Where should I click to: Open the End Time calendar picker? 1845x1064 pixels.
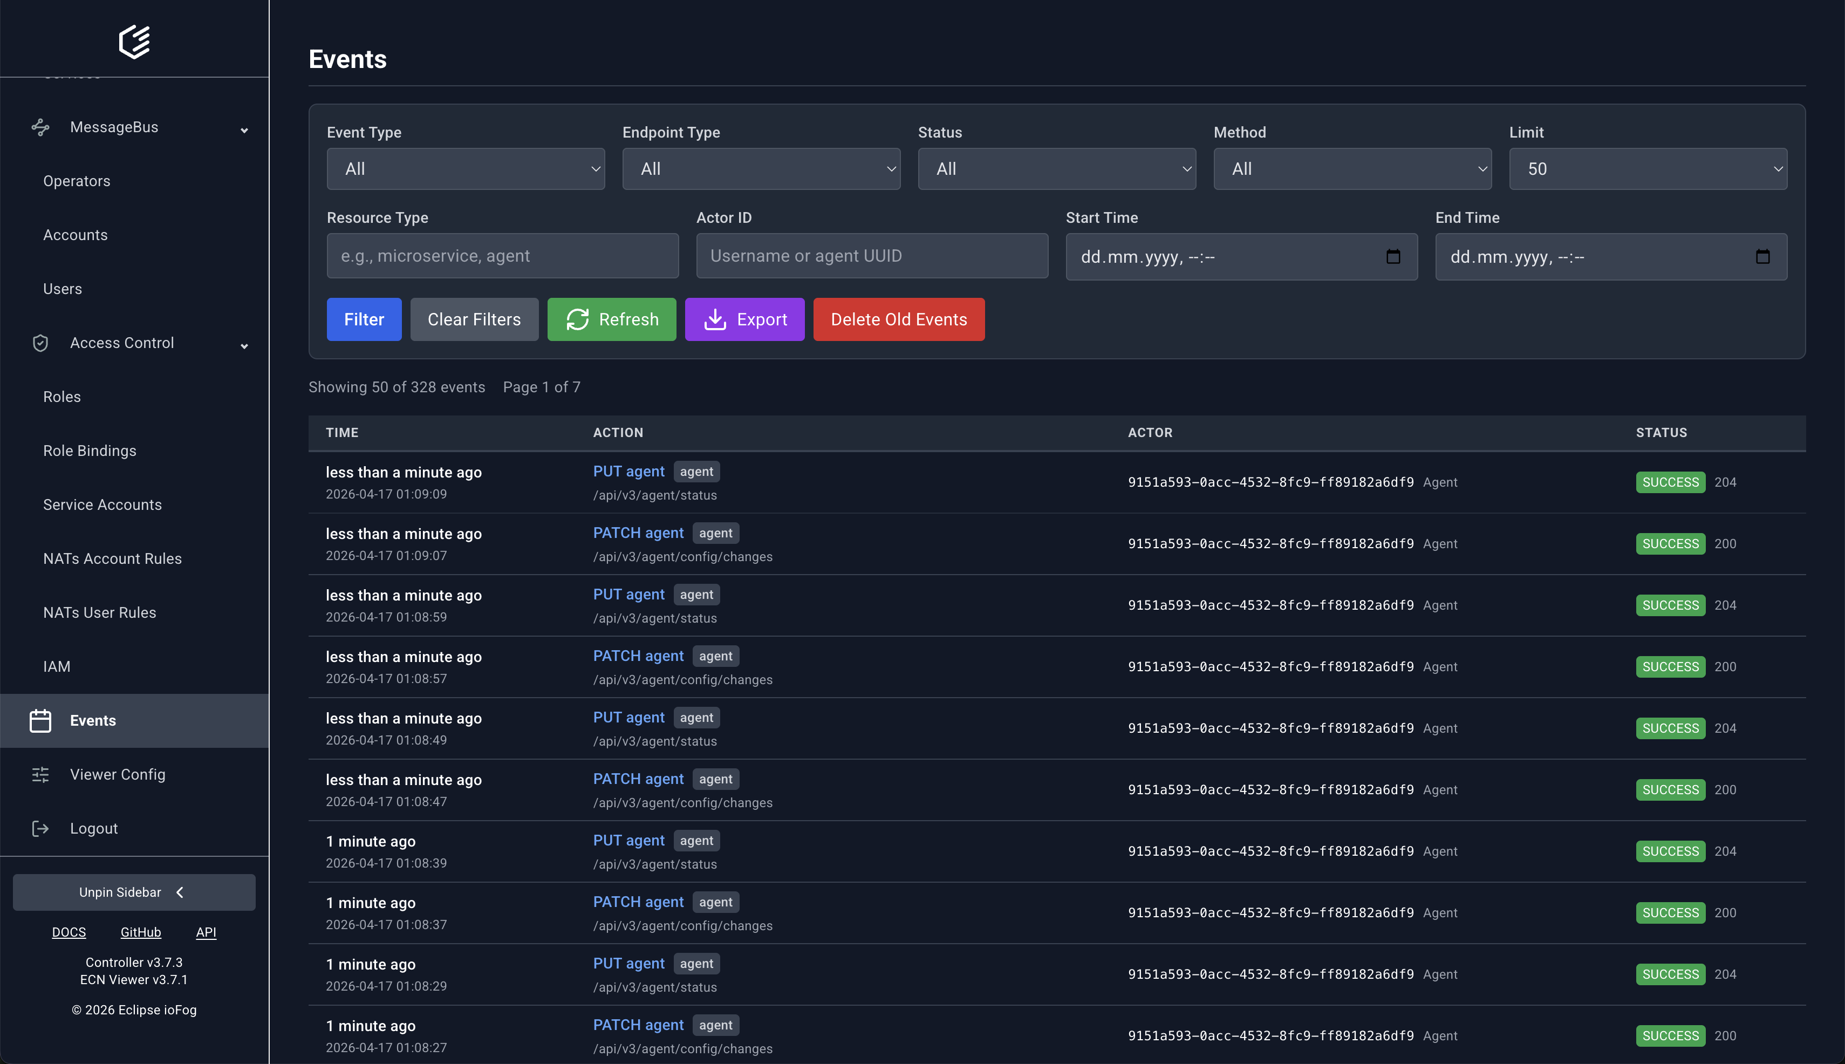(x=1763, y=256)
